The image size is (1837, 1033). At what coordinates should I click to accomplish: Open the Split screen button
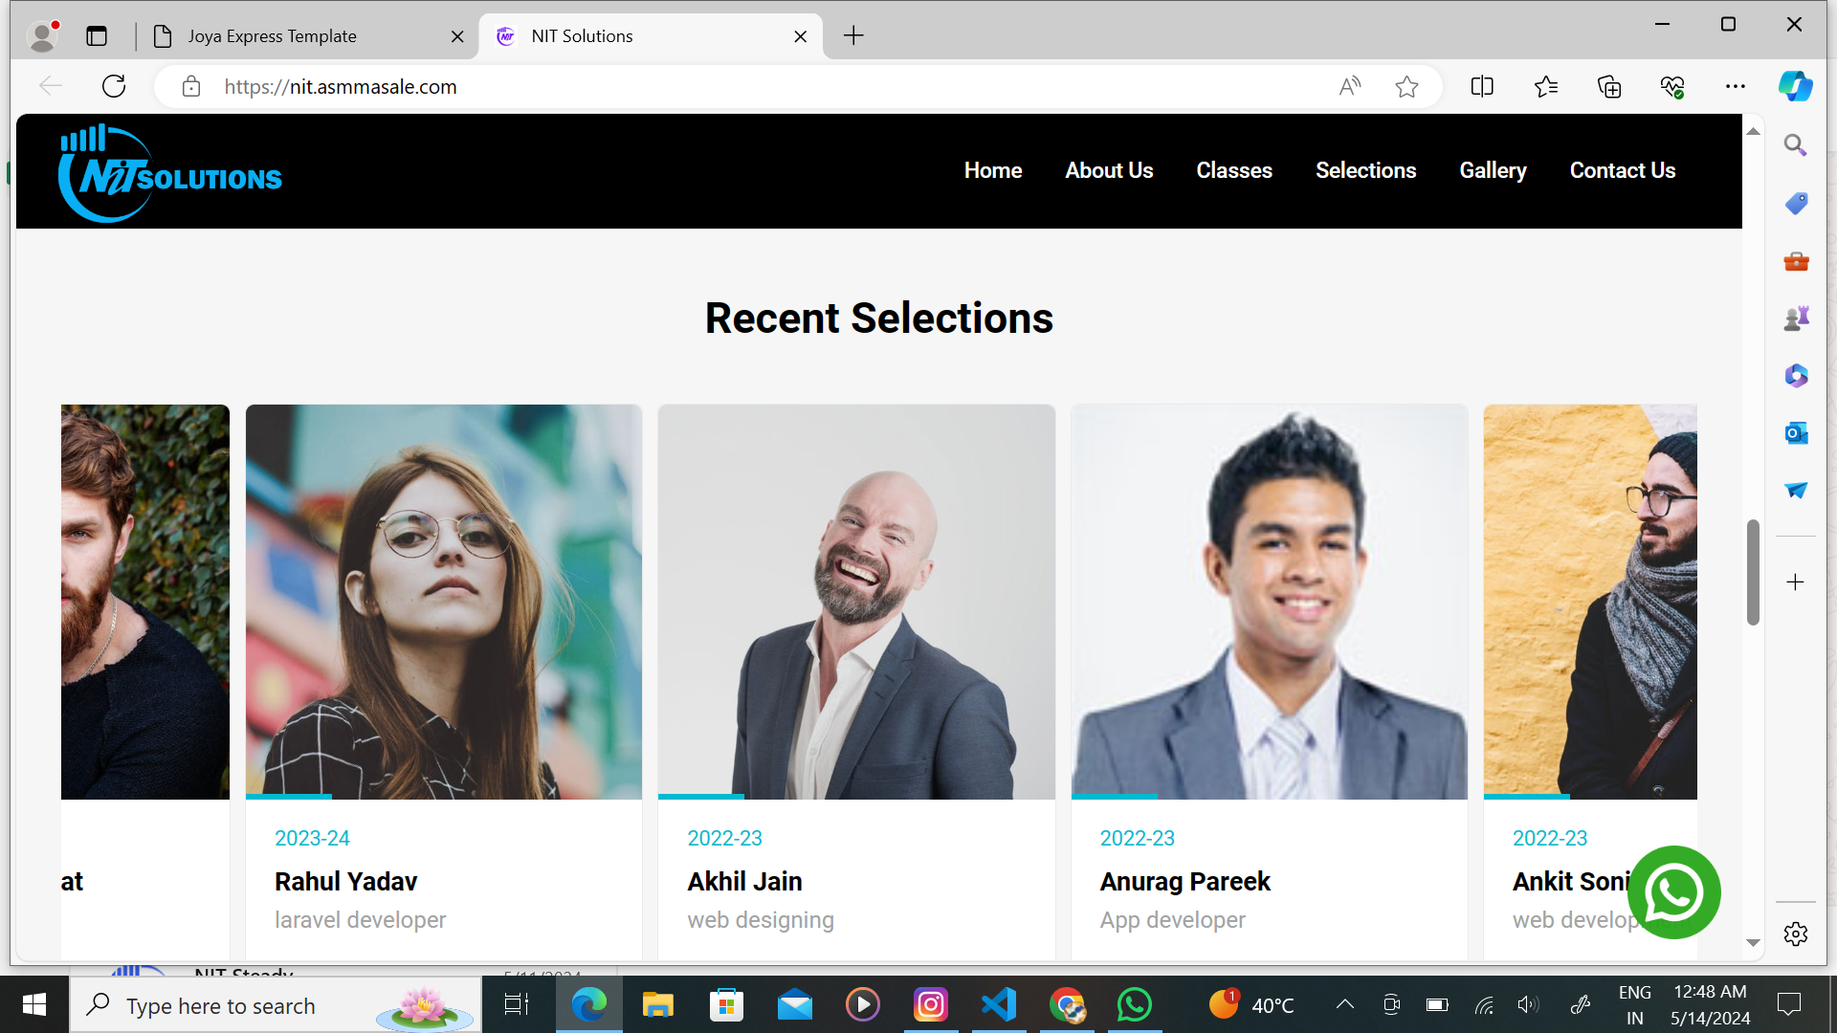click(x=1482, y=87)
